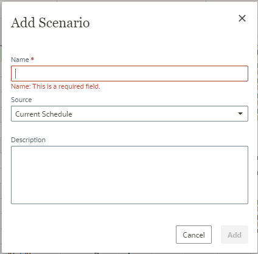Focus the empty Description box
Image resolution: width=258 pixels, height=254 pixels.
click(x=130, y=175)
